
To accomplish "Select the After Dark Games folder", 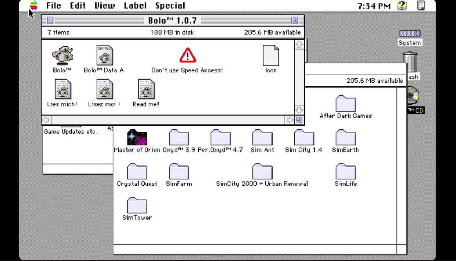I will [x=346, y=103].
